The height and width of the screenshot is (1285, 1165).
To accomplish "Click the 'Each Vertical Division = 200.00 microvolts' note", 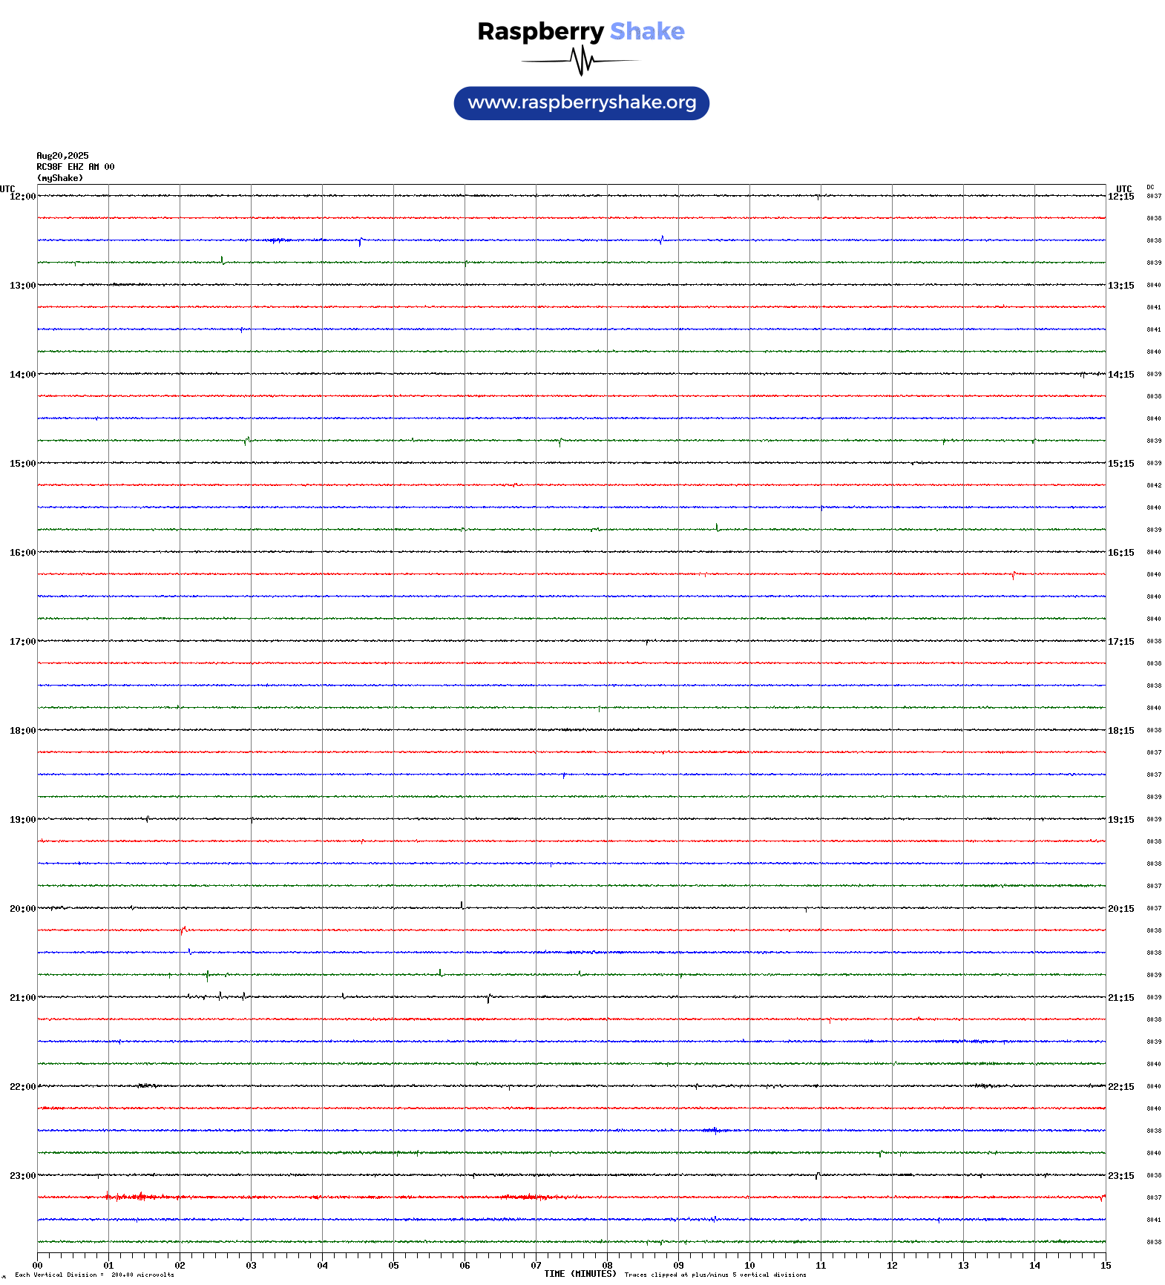I will coord(94,1275).
